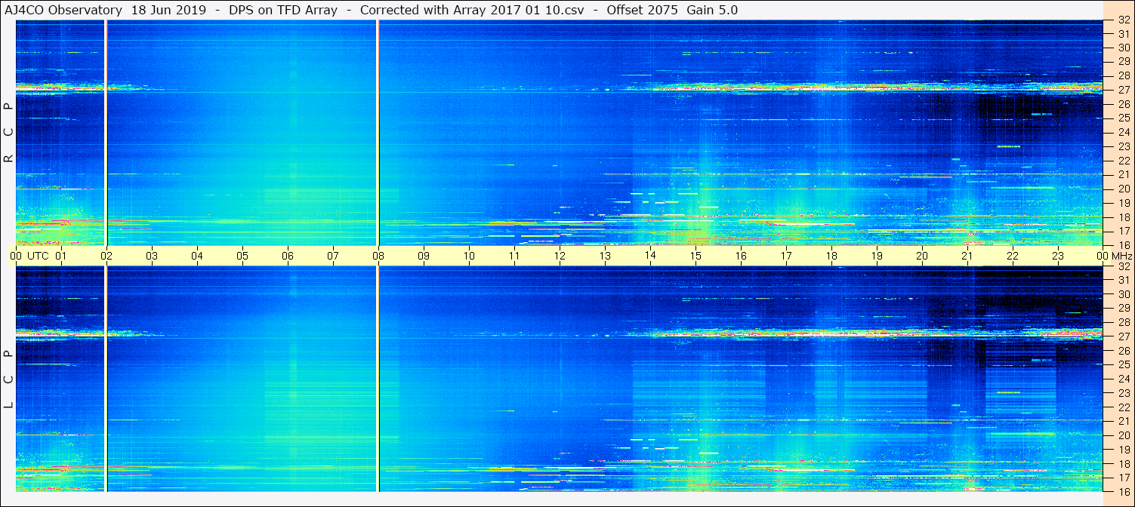Select hour label '10' on time axis
The height and width of the screenshot is (507, 1135).
tap(469, 256)
